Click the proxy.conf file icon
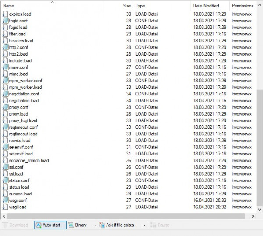The height and width of the screenshot is (236, 263). coord(5,107)
